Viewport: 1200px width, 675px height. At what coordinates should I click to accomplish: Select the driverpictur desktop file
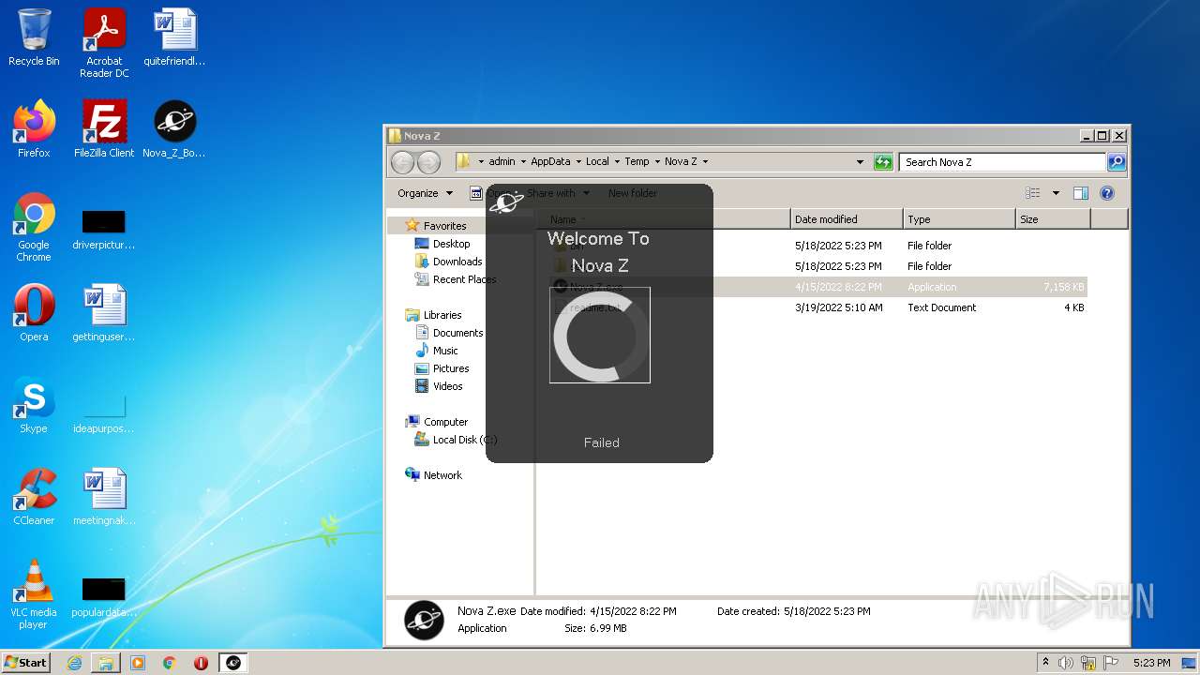[x=104, y=229]
